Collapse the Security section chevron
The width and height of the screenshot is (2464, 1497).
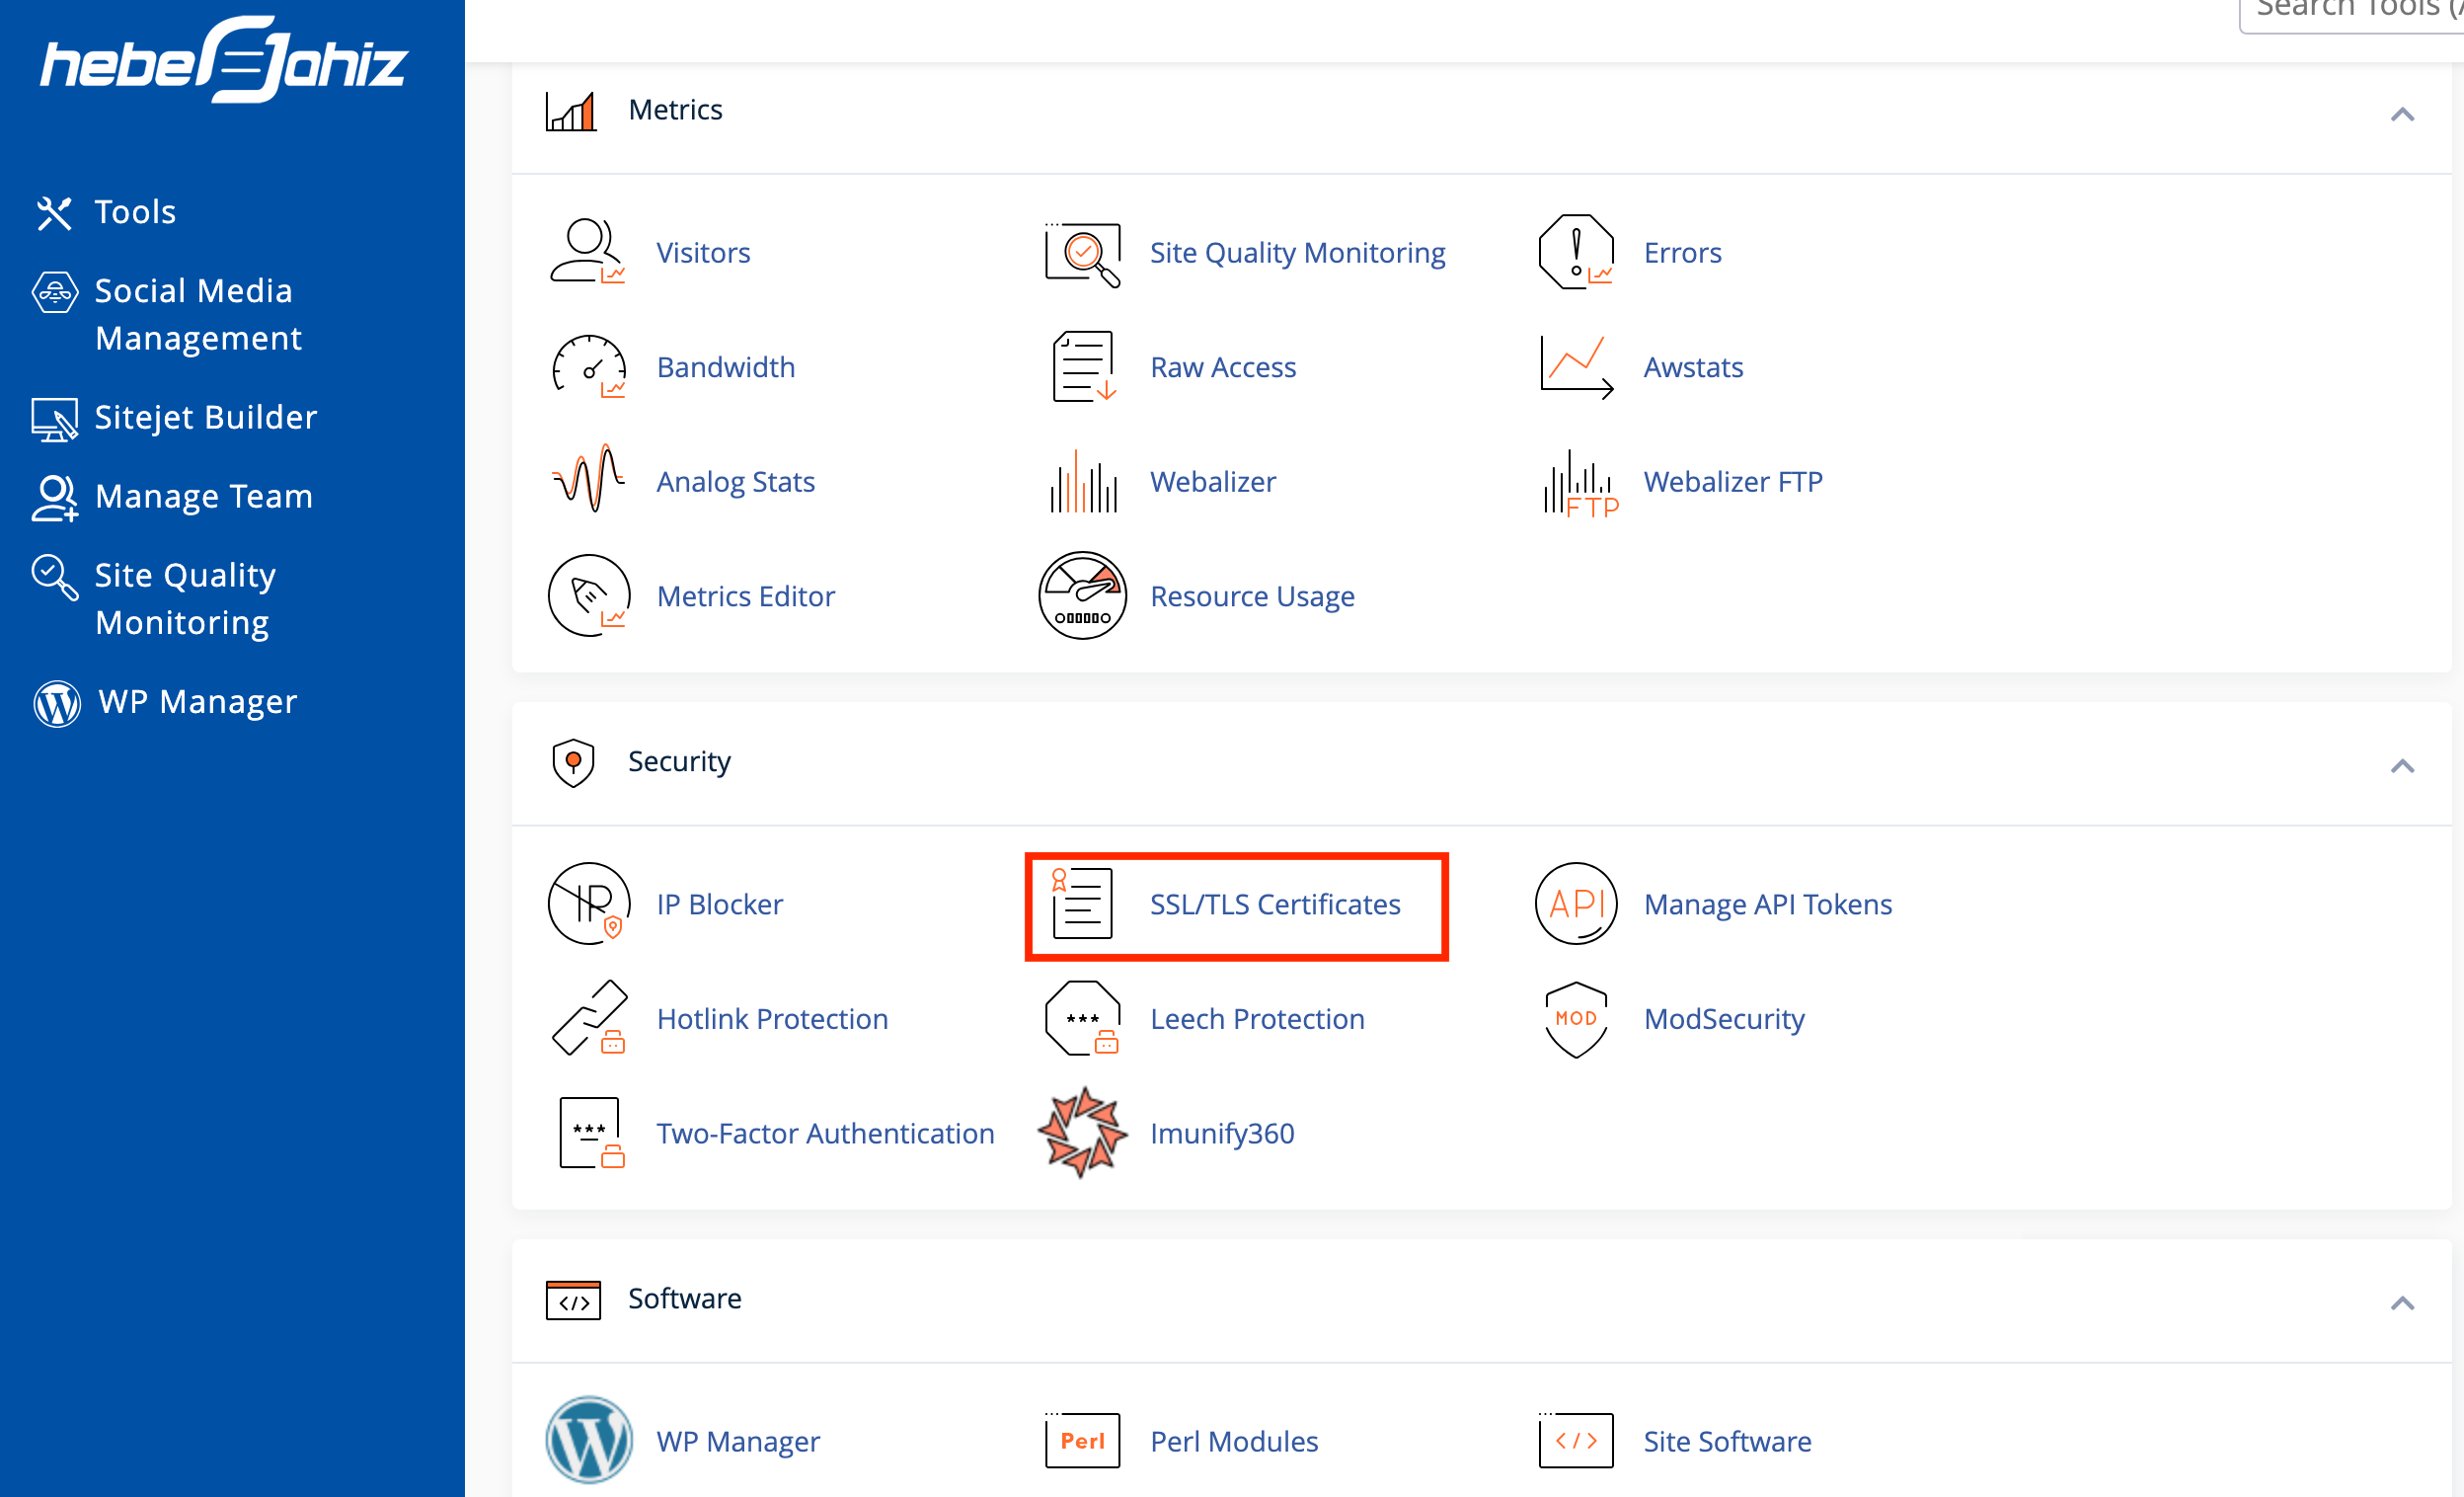2402,766
